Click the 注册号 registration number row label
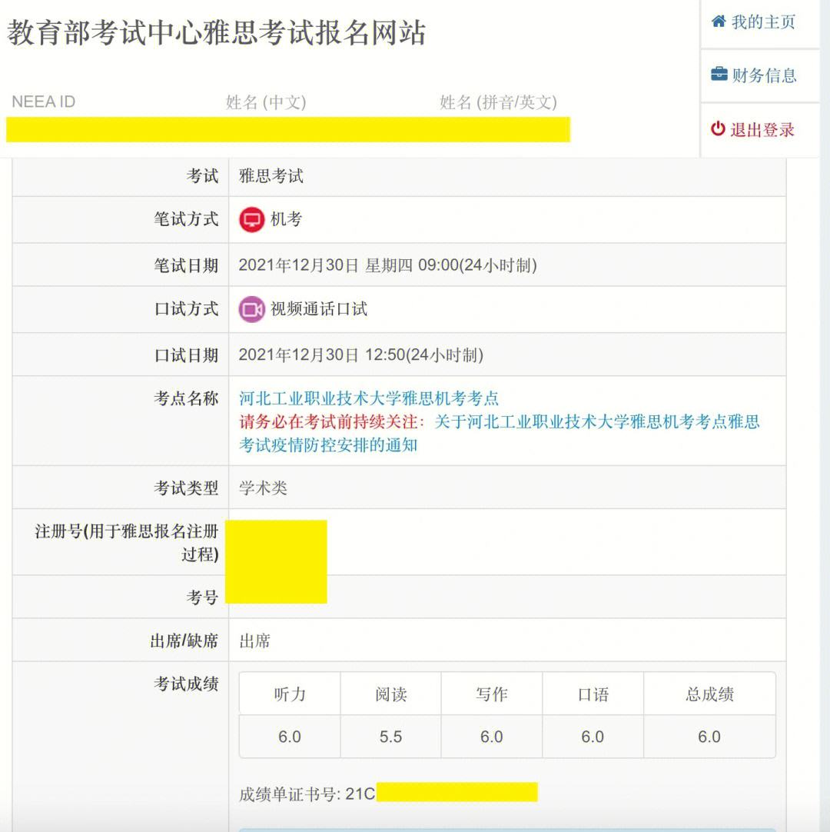This screenshot has width=830, height=832. pos(127,542)
